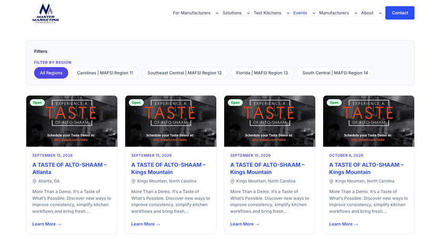The width and height of the screenshot is (442, 239).
Task: Click the Atlanta, GA location text
Action: tap(49, 181)
